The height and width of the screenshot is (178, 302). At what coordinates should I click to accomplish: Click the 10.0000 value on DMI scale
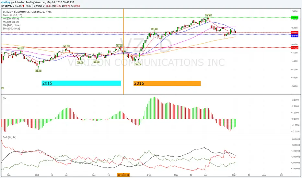coord(296,169)
